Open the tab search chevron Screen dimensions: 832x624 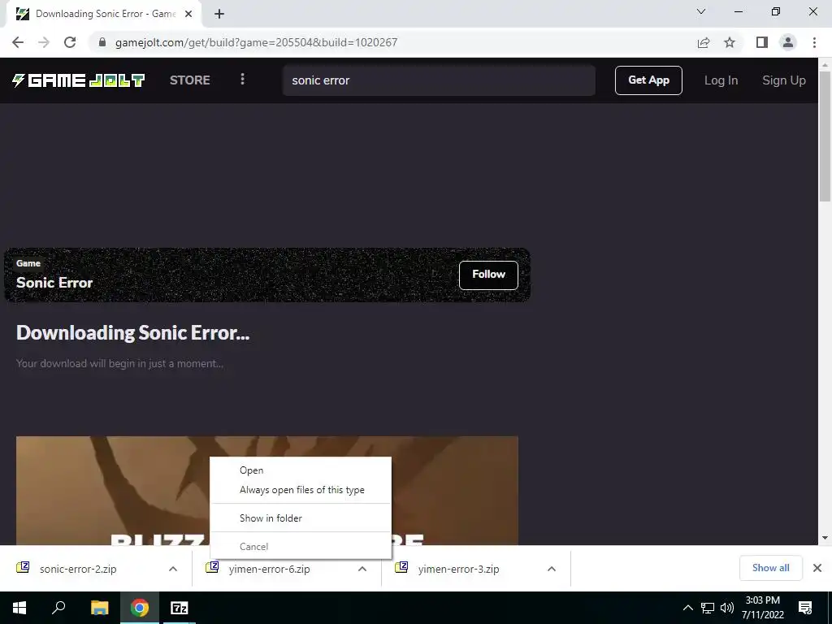click(x=701, y=11)
